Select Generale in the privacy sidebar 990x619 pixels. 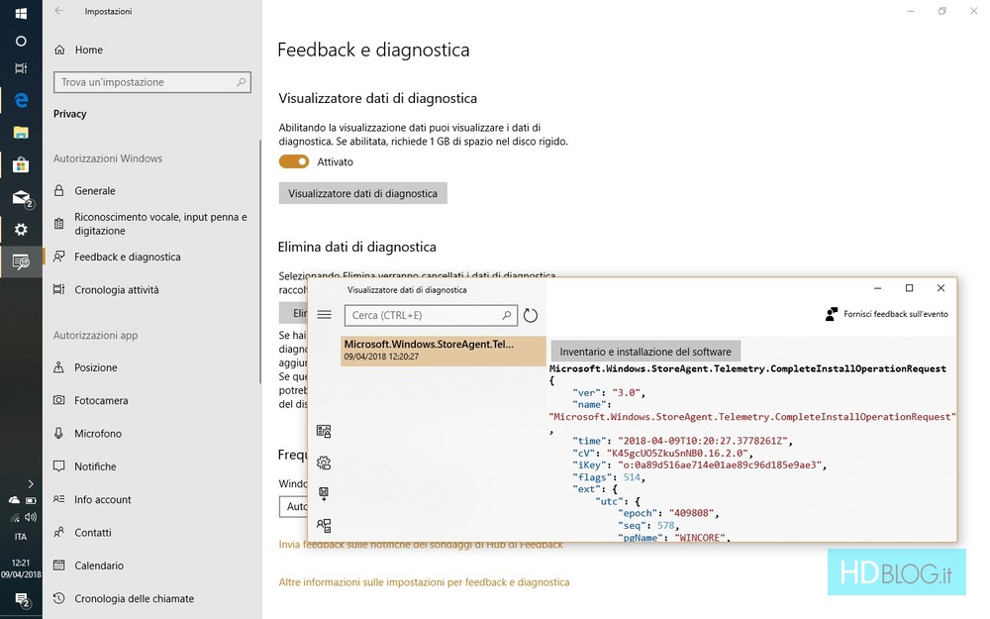pos(95,191)
